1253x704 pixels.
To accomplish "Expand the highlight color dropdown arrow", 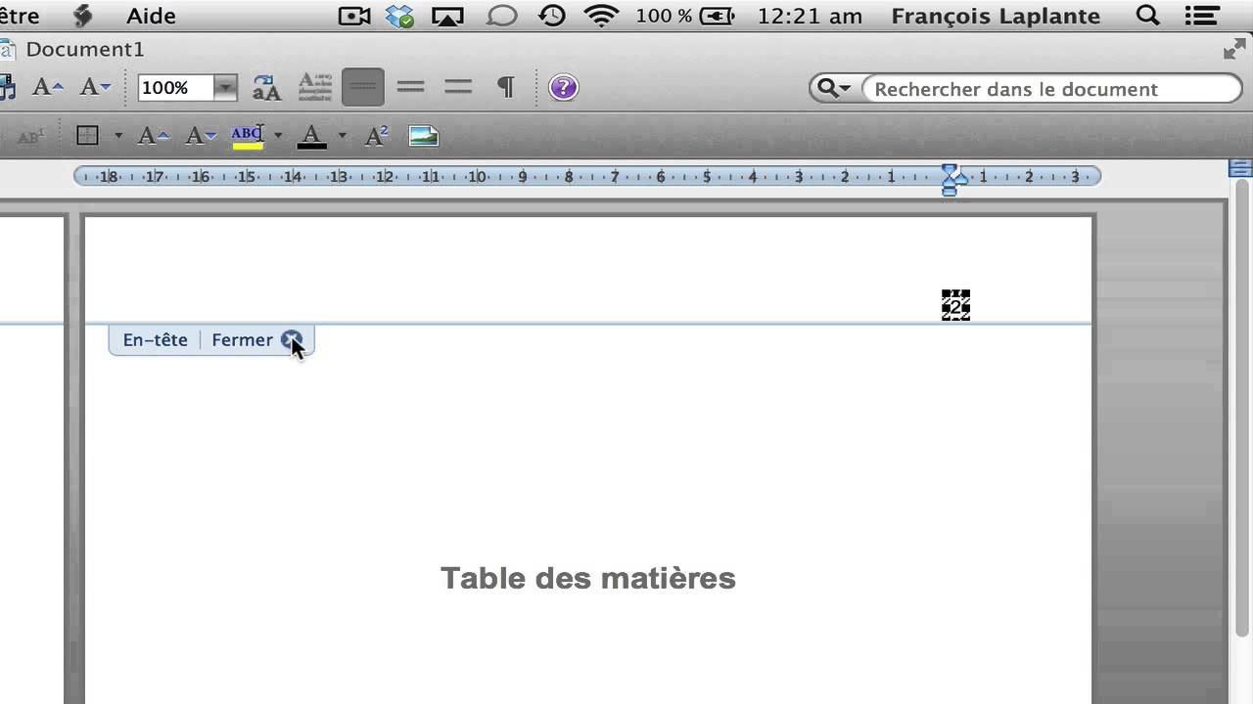I will tap(278, 136).
